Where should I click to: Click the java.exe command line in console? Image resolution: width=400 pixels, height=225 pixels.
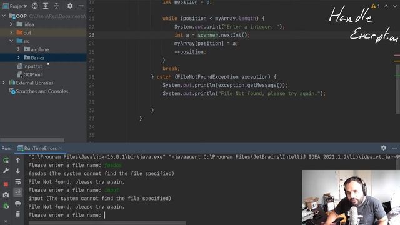pyautogui.click(x=214, y=157)
